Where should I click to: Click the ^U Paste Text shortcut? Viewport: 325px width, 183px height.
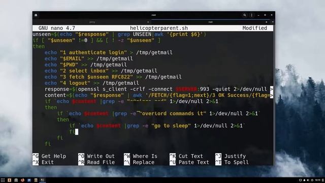(x=189, y=162)
